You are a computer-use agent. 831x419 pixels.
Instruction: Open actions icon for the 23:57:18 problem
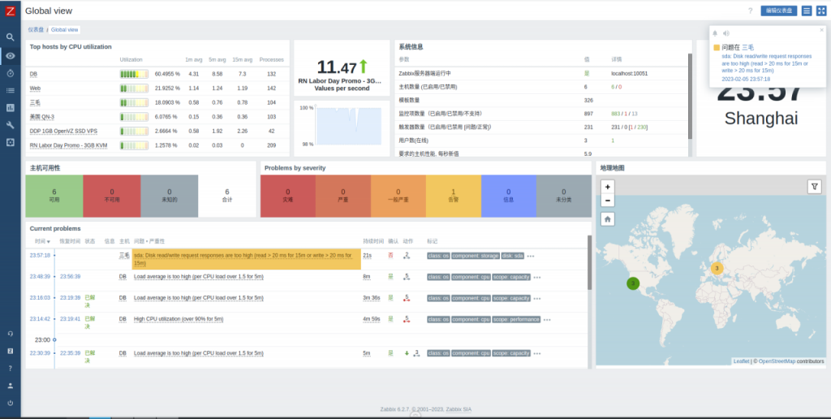(407, 256)
